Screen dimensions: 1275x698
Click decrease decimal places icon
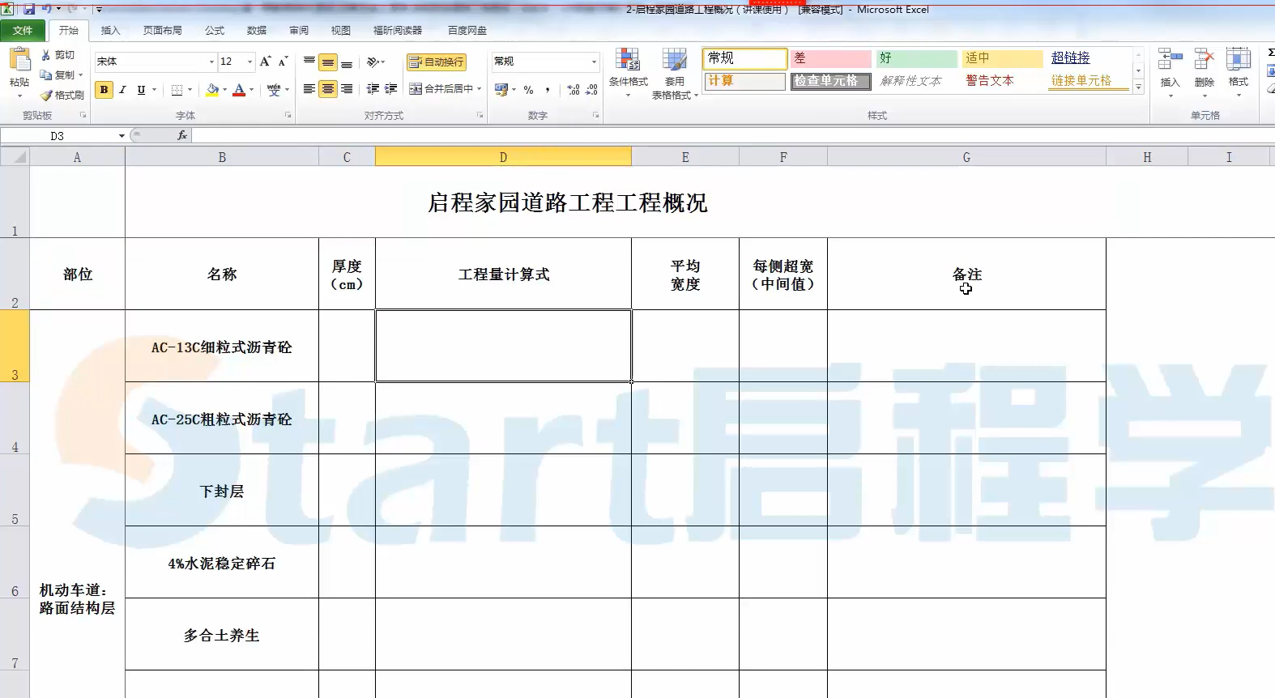point(591,89)
